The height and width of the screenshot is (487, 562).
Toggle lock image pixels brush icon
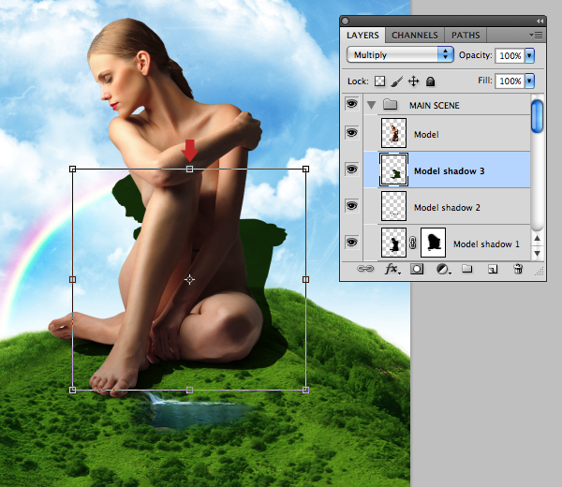tap(396, 81)
